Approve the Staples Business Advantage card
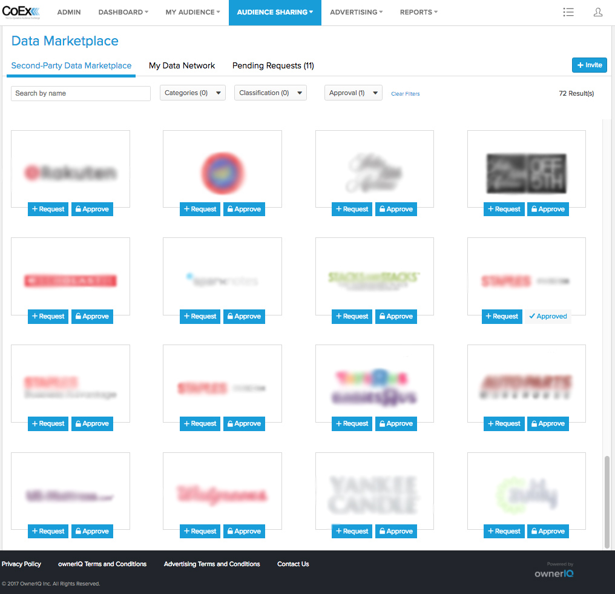Screen dimensions: 615x594 (x=92, y=424)
